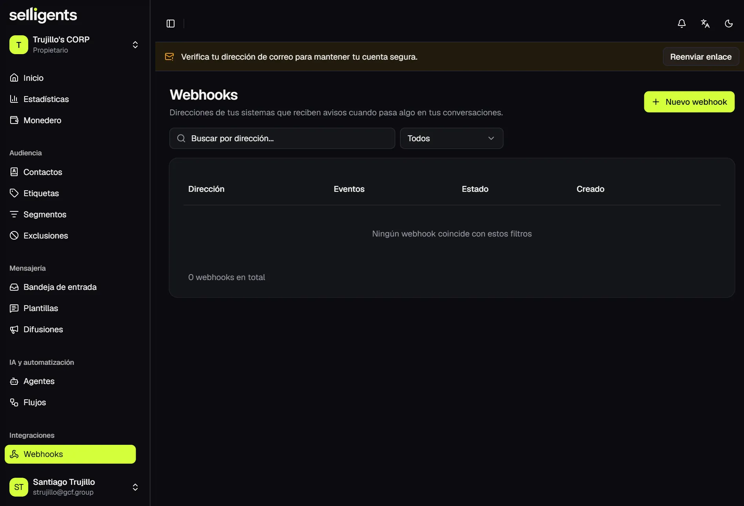Open the Todos status filter dropdown
This screenshot has width=744, height=506.
pos(451,138)
